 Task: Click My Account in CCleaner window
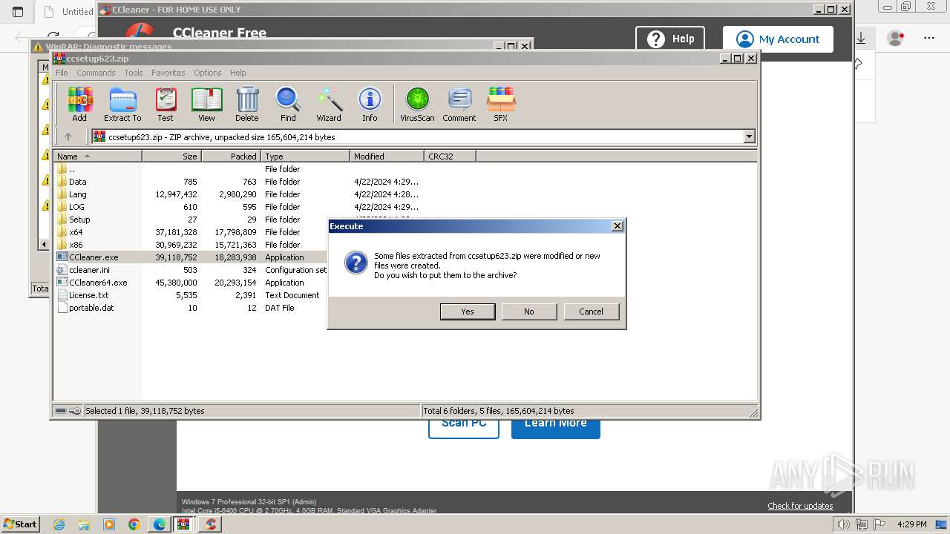pyautogui.click(x=778, y=39)
